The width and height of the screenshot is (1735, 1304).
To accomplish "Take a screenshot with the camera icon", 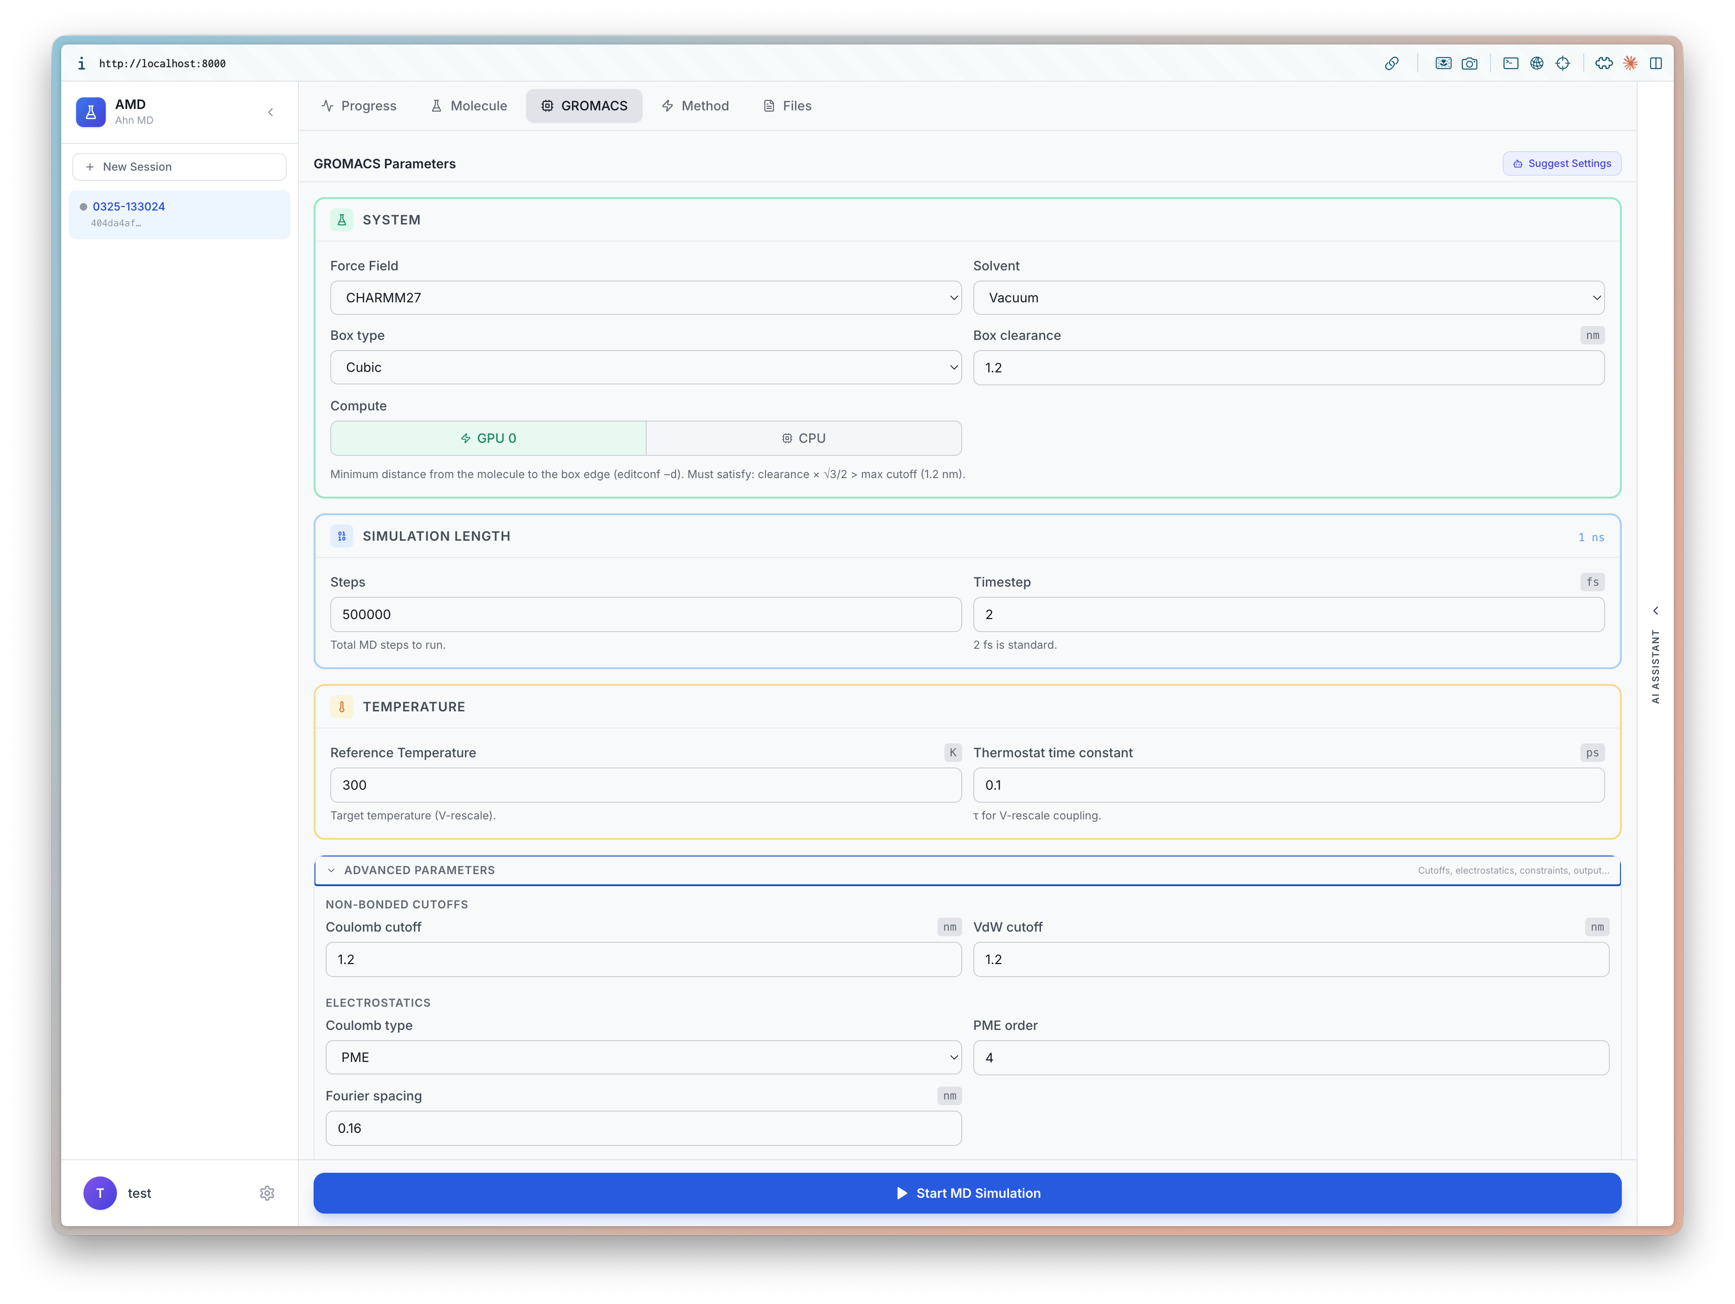I will coord(1469,64).
